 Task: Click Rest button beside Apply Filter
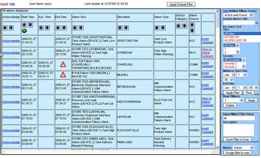(249, 93)
